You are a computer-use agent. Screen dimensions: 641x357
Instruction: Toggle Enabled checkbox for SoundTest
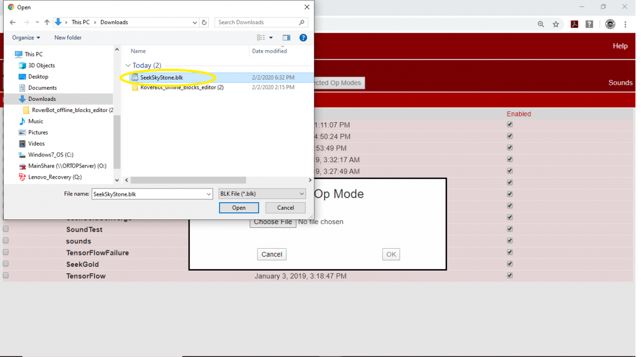click(510, 229)
